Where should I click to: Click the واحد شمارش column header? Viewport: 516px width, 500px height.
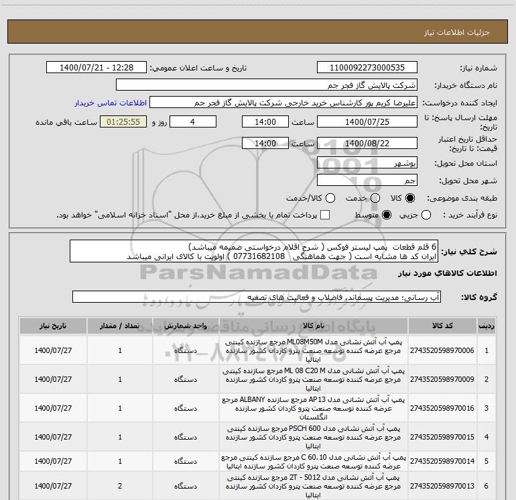coord(186,326)
